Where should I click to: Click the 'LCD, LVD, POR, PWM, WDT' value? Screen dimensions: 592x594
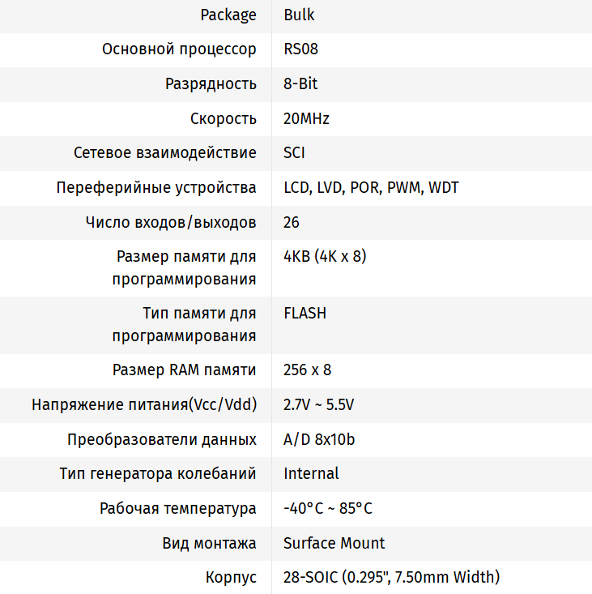(x=371, y=188)
